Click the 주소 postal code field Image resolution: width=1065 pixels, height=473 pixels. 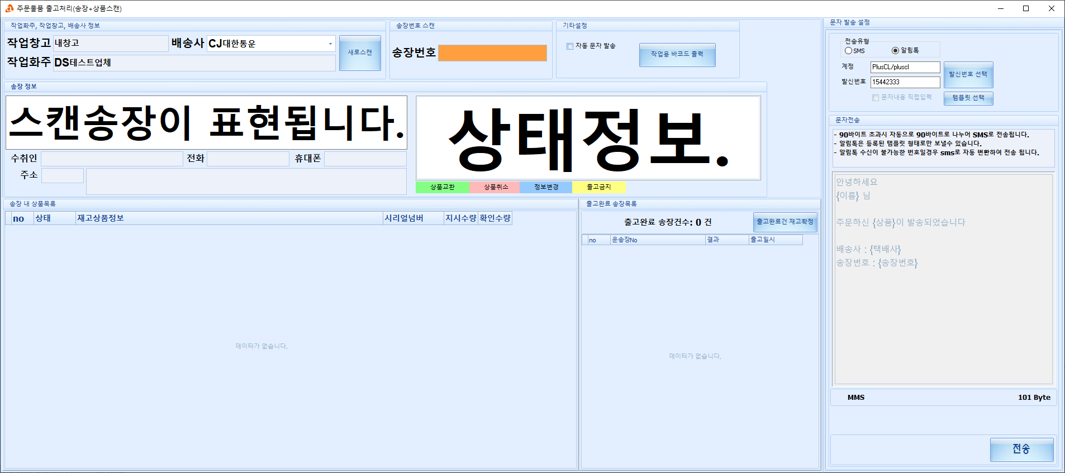tap(63, 175)
